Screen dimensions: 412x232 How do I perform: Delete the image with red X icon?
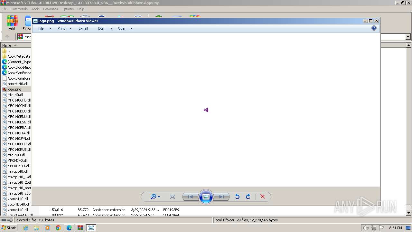coord(263,197)
